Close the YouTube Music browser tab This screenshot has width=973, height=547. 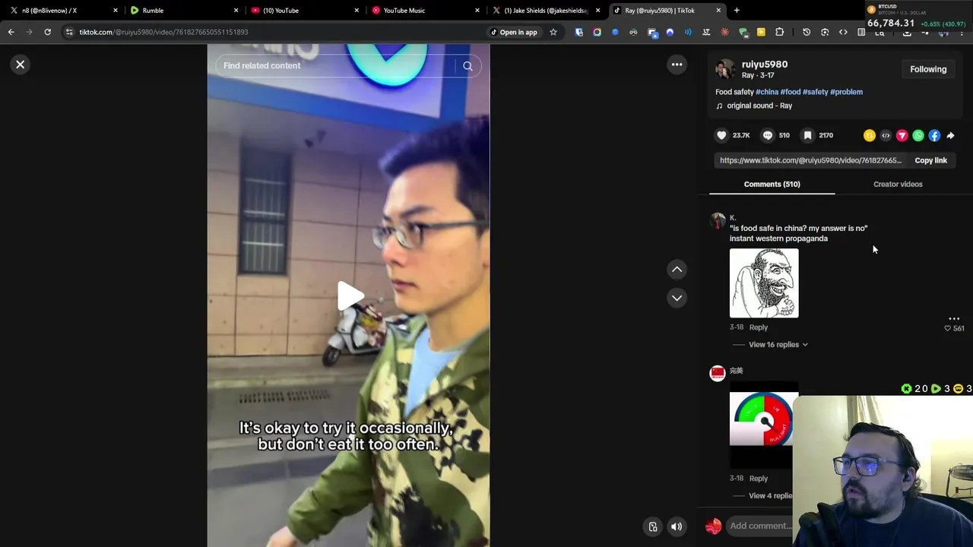pos(477,11)
